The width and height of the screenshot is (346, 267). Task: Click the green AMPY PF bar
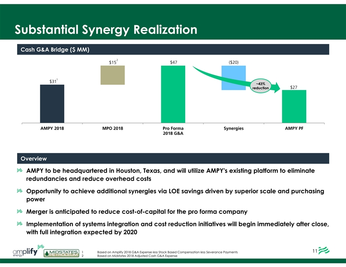[x=294, y=106]
